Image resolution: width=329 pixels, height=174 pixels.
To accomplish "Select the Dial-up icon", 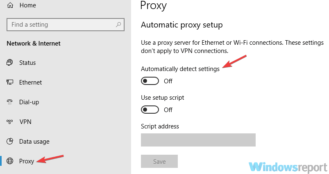I will (10, 102).
